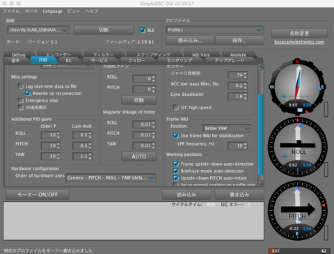Switch to the Debug tab
Viewport: 334px width, 254px height.
click(x=18, y=55)
